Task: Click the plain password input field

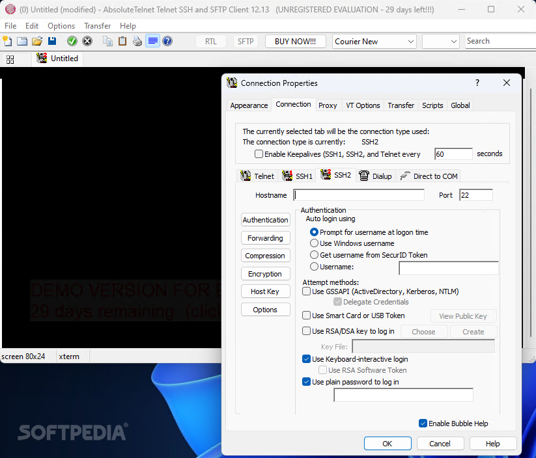Action: [403, 395]
